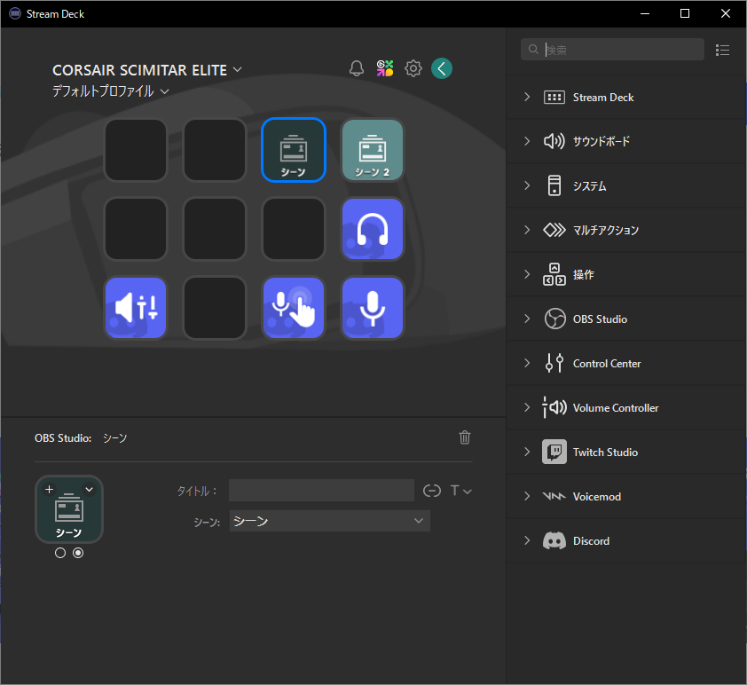Minimize the Stream Deck window
The width and height of the screenshot is (747, 685).
(645, 13)
